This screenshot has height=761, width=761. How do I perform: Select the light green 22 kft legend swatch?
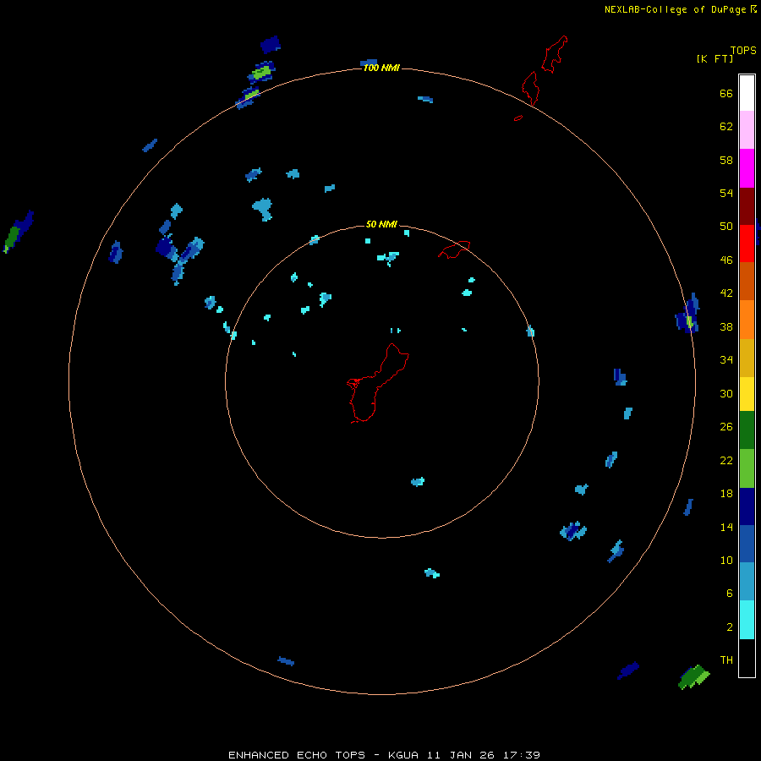(747, 468)
